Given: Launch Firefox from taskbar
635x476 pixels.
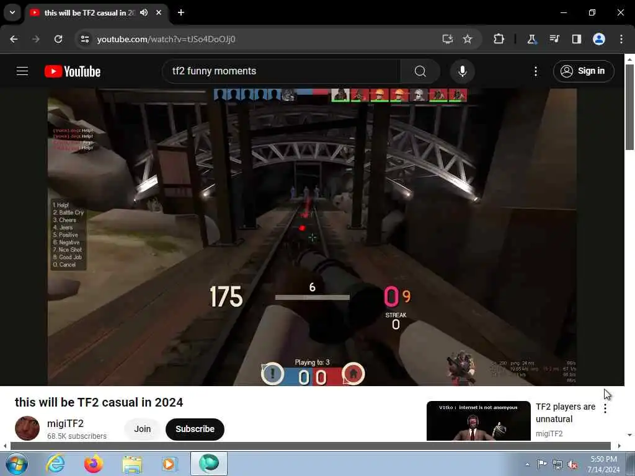Looking at the screenshot, I should (94, 464).
